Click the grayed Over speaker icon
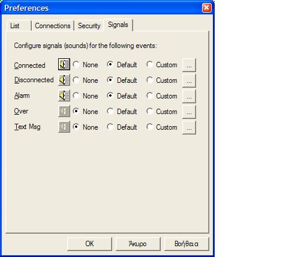 tap(64, 111)
